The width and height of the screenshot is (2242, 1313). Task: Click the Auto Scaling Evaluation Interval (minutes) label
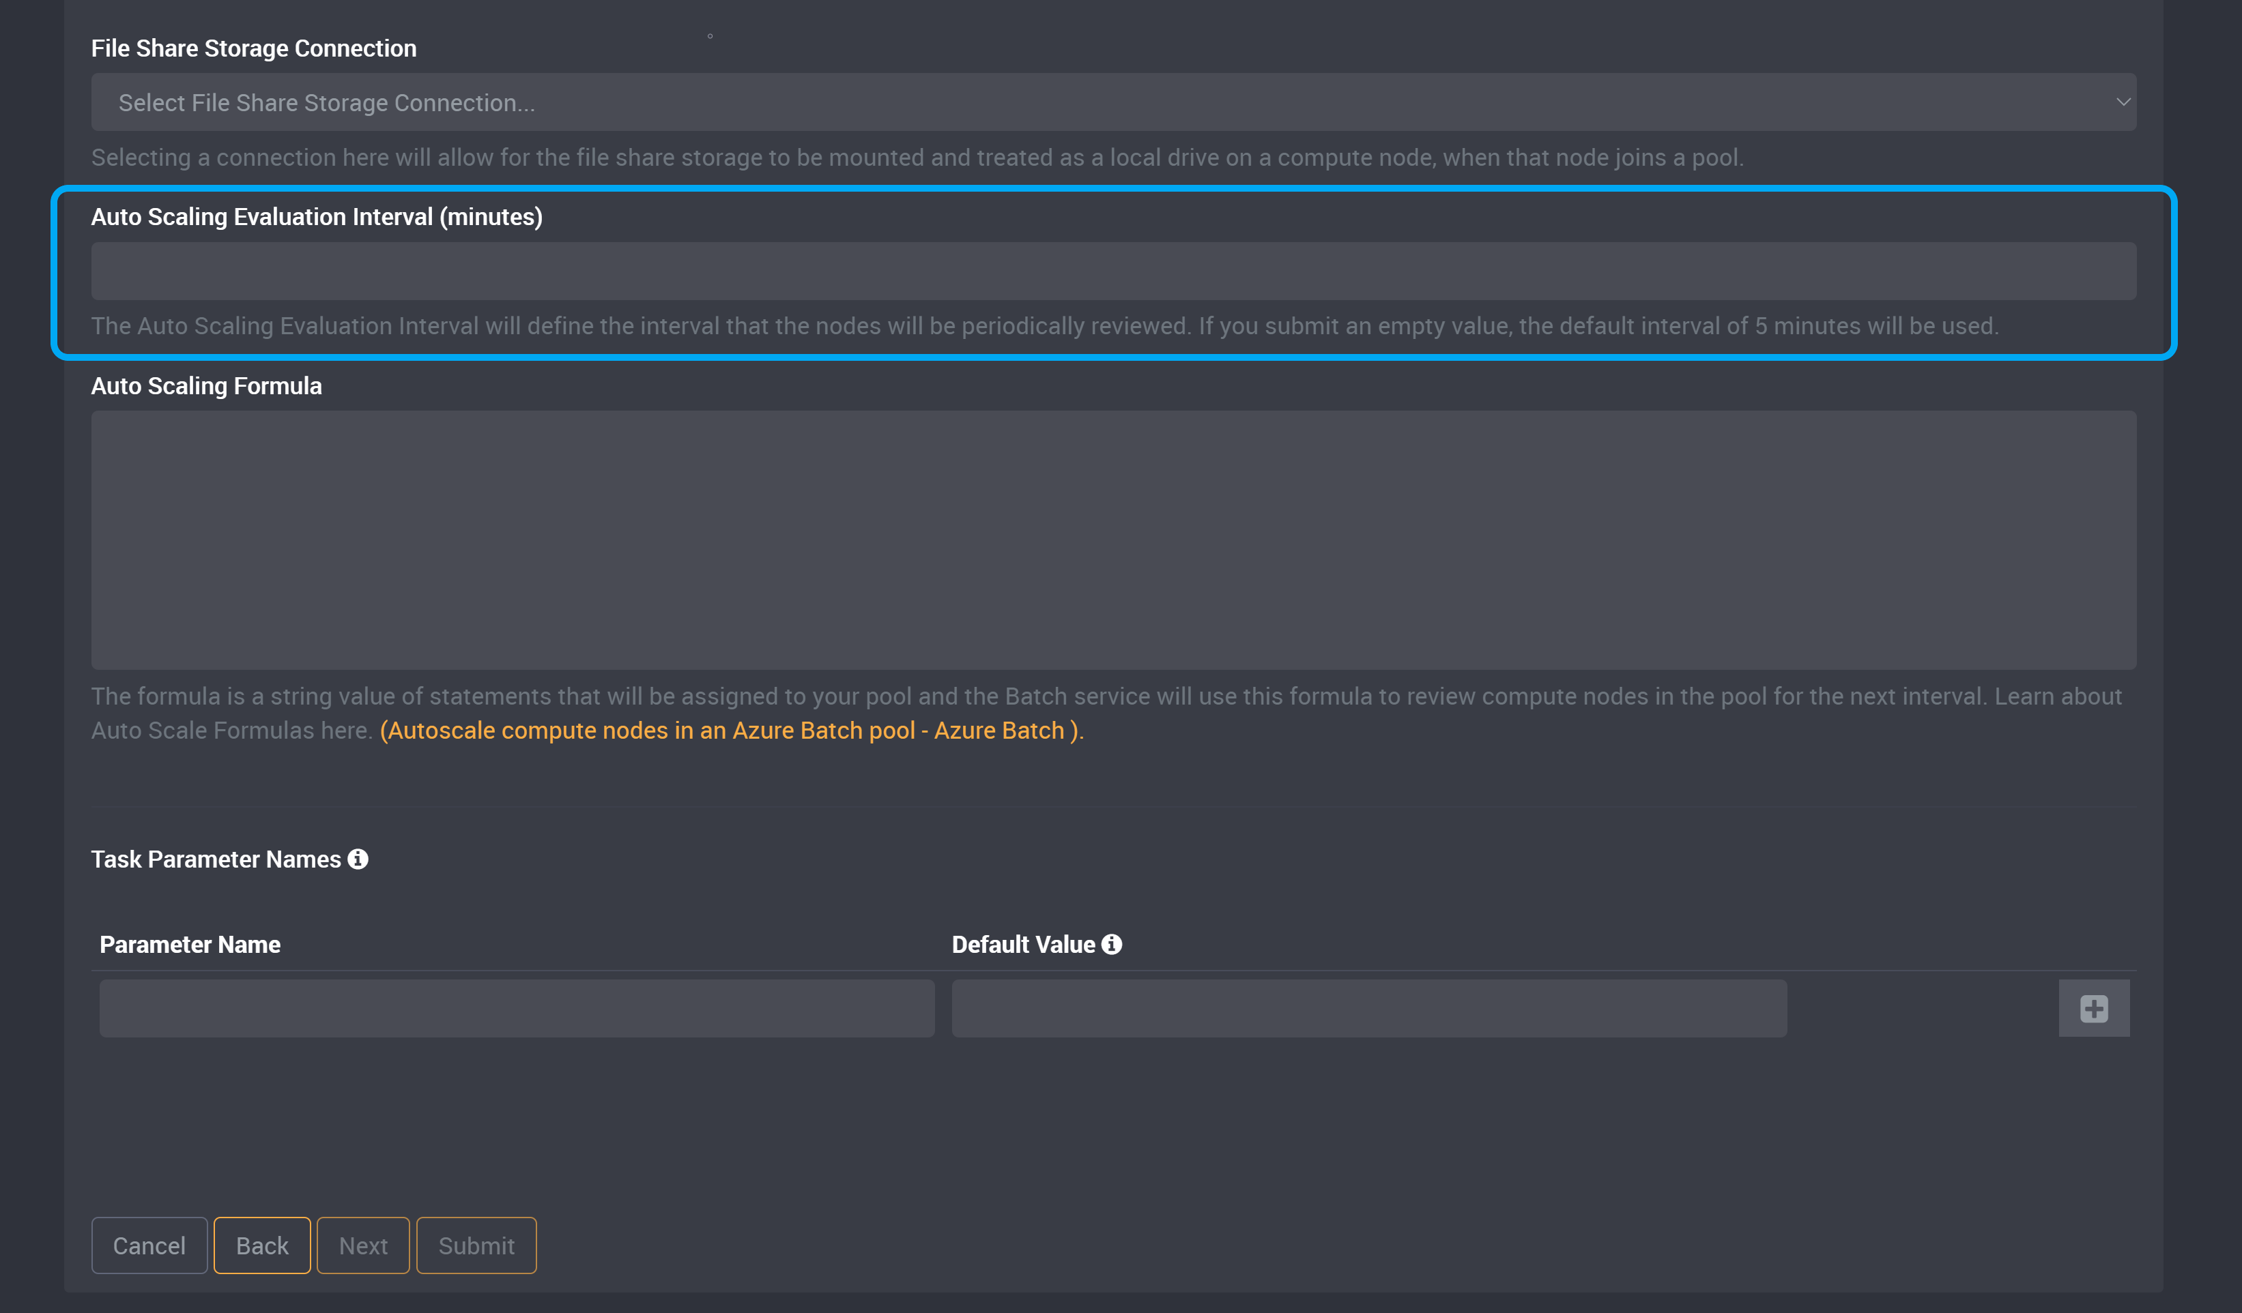(317, 217)
